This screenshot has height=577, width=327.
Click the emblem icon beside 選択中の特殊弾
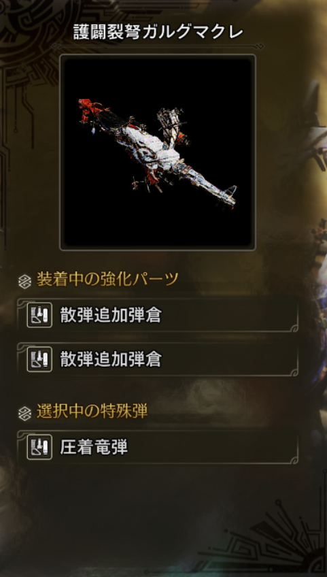click(x=24, y=413)
